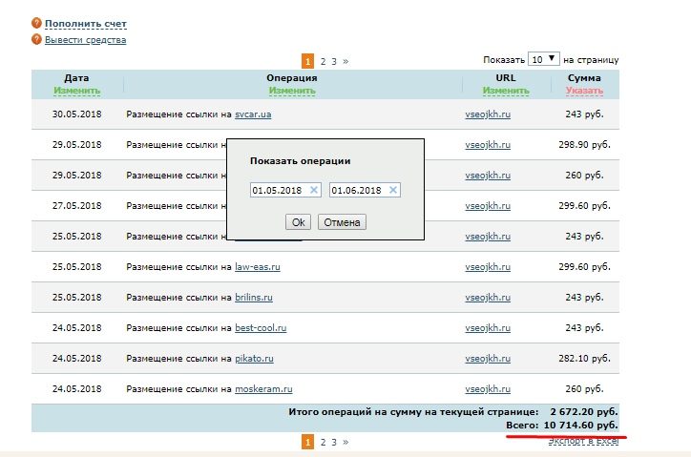Clear the start date 01.05.2018 field
The width and height of the screenshot is (691, 457).
point(314,191)
